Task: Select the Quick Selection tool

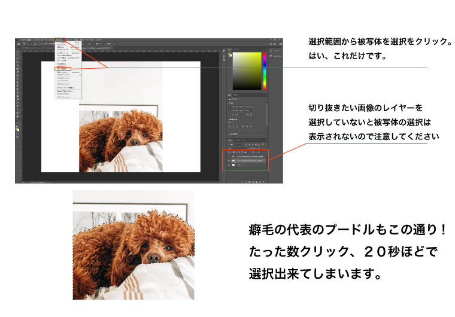Action: click(x=17, y=62)
